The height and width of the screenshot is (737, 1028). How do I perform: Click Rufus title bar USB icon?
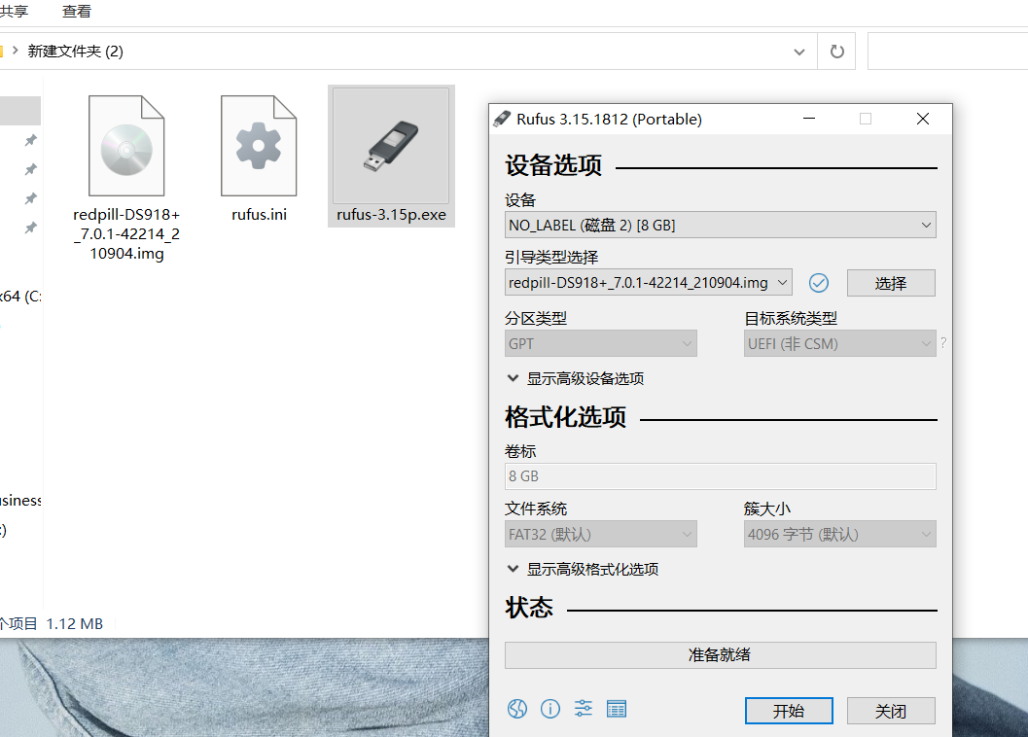(502, 119)
